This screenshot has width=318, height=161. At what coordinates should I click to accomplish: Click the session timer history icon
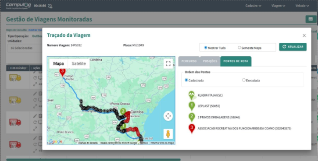pyautogui.click(x=50, y=6)
